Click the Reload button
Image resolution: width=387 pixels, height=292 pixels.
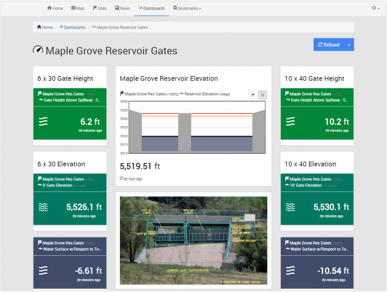click(328, 45)
